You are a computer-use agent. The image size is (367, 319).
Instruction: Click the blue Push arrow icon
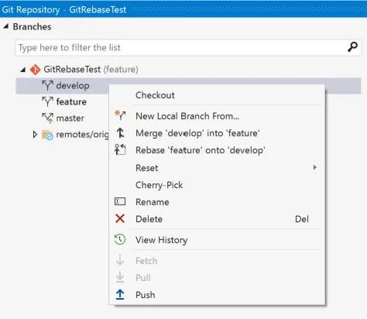click(x=120, y=294)
